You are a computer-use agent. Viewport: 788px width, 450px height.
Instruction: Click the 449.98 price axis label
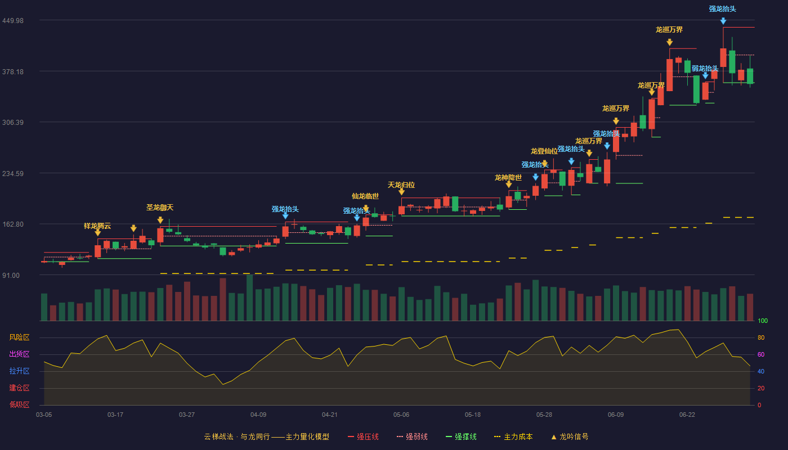tap(13, 21)
